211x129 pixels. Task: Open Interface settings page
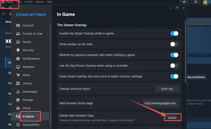(x=28, y=67)
